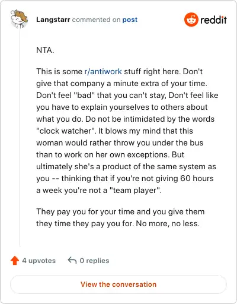
Task: Click the '4 upvotes' count label
Action: 39,261
